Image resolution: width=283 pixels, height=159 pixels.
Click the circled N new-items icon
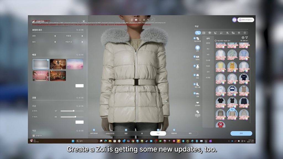click(x=243, y=38)
